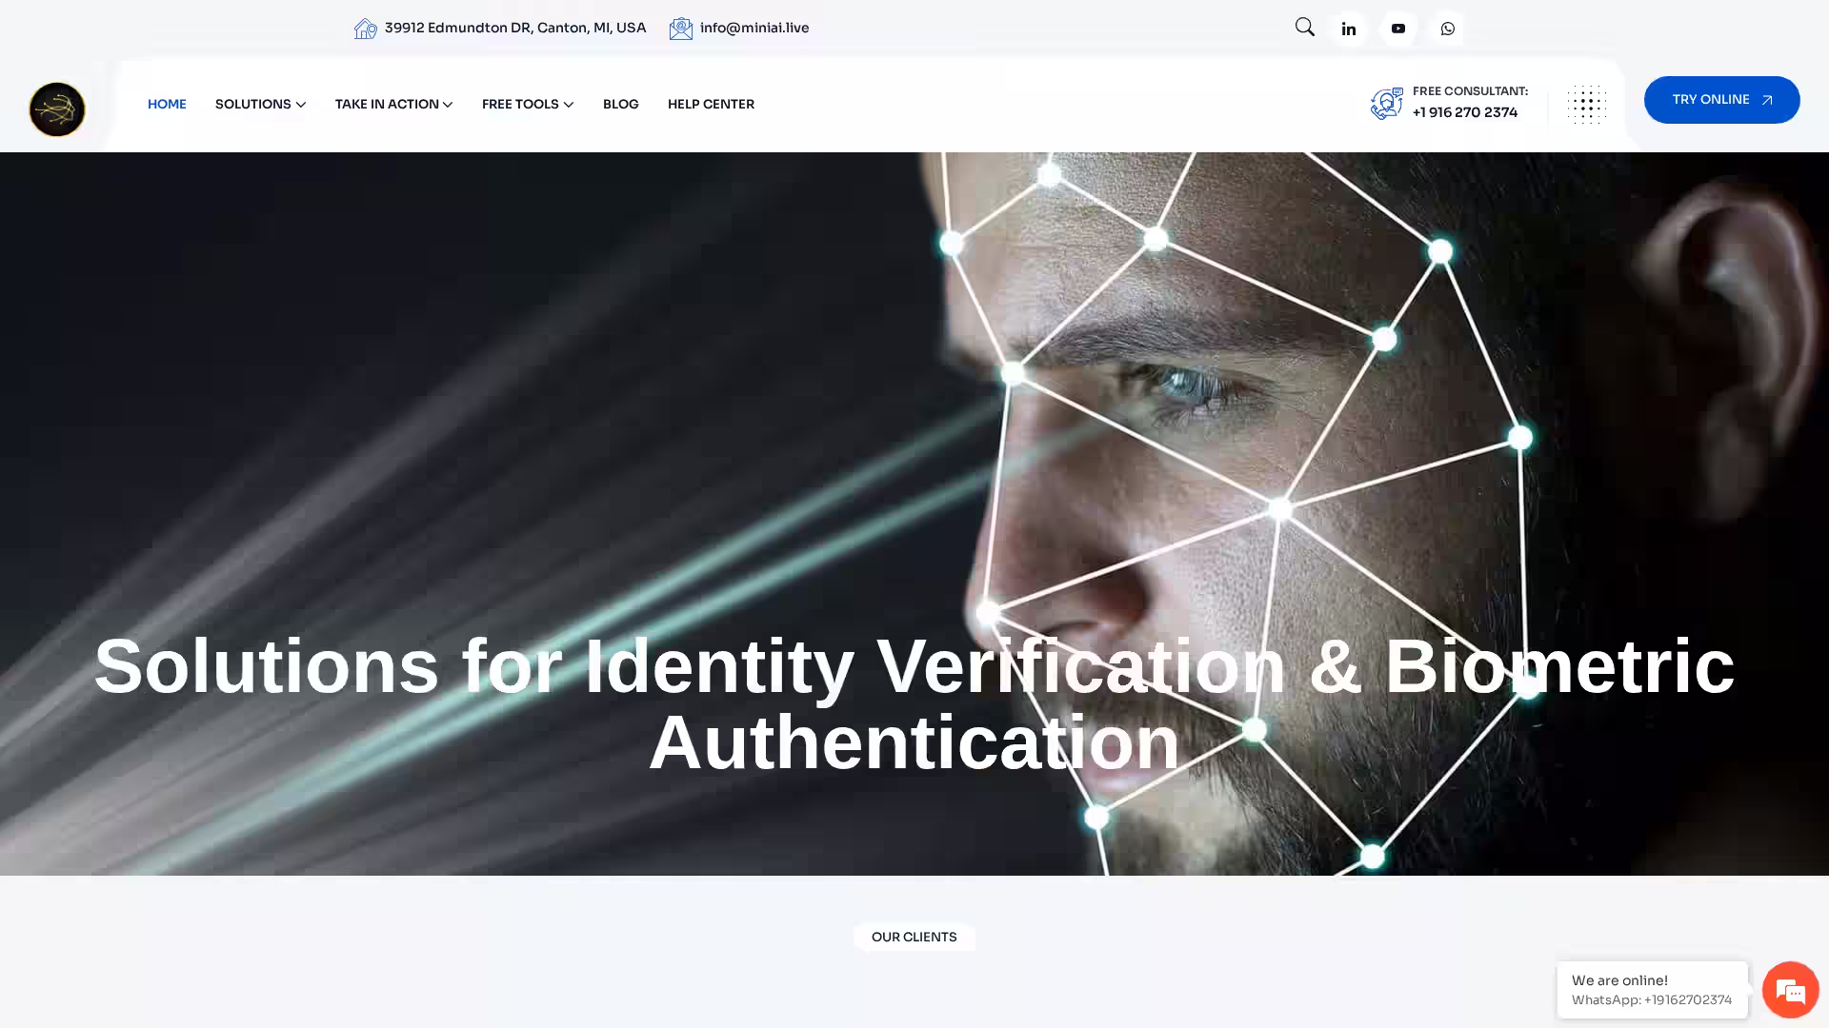Viewport: 1829px width, 1028px height.
Task: Open the live chat bubble icon
Action: click(x=1791, y=990)
